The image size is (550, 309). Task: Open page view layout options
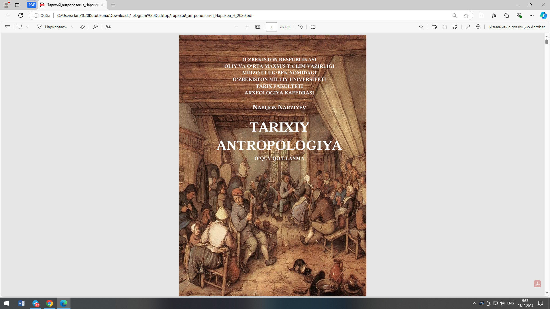pyautogui.click(x=313, y=27)
